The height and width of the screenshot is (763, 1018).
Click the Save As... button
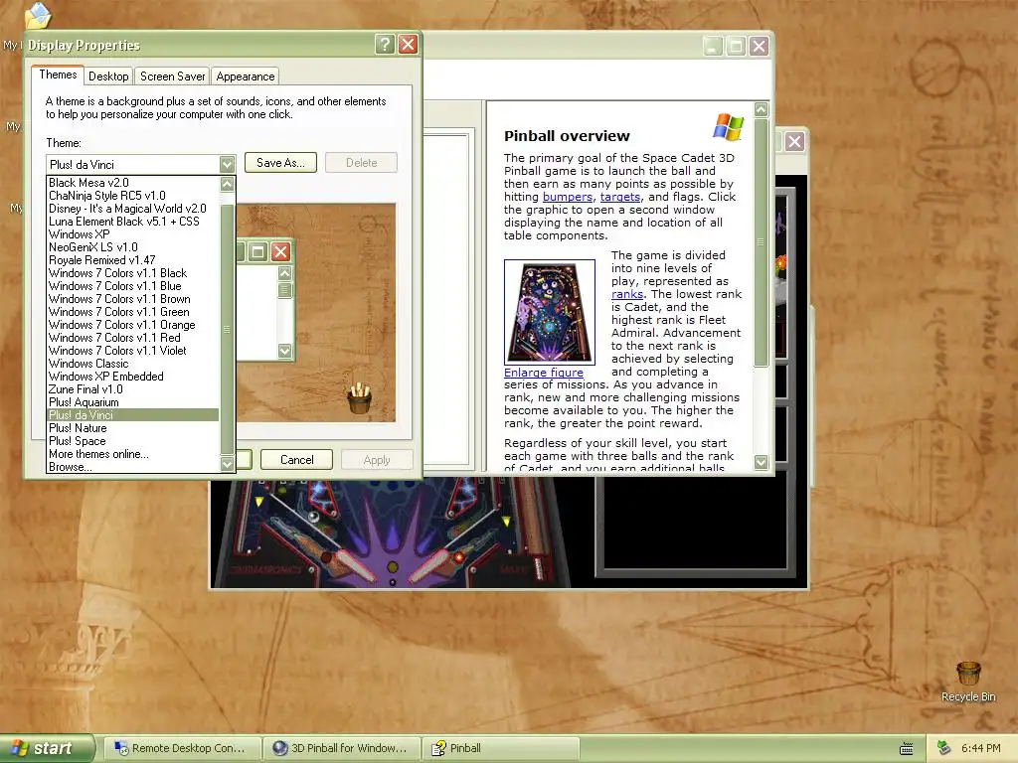[280, 163]
